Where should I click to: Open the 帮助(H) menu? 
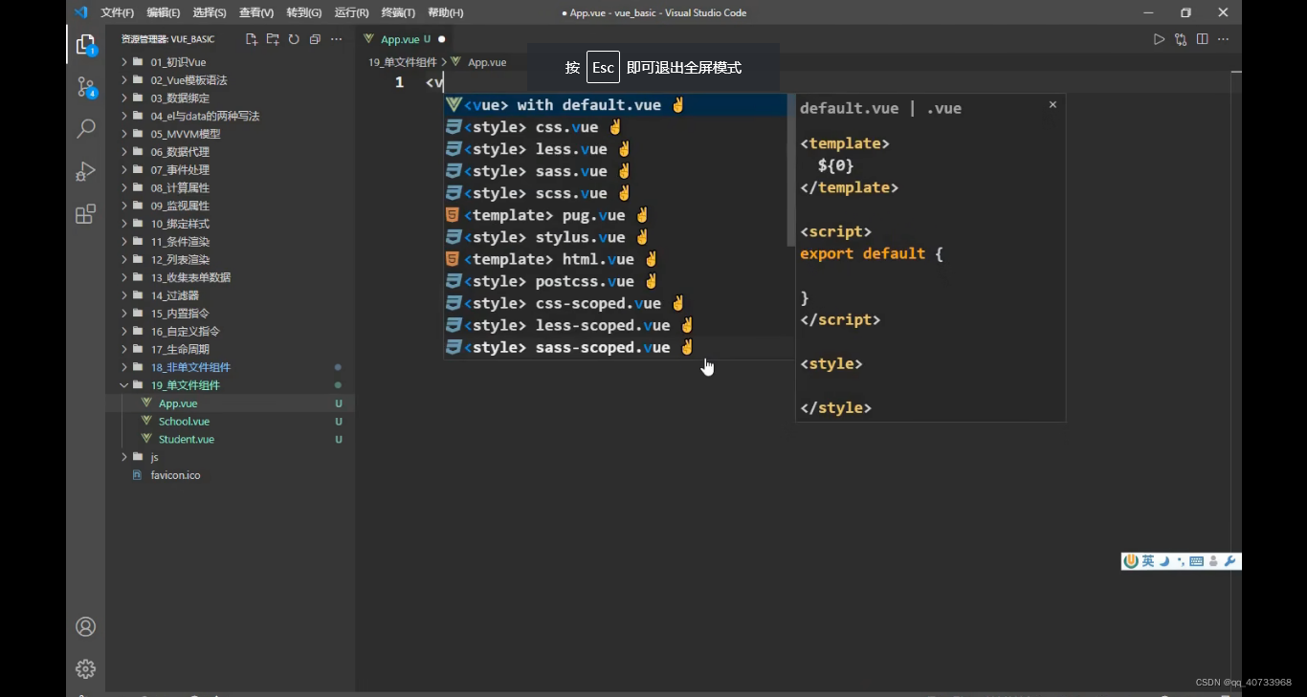pos(445,12)
